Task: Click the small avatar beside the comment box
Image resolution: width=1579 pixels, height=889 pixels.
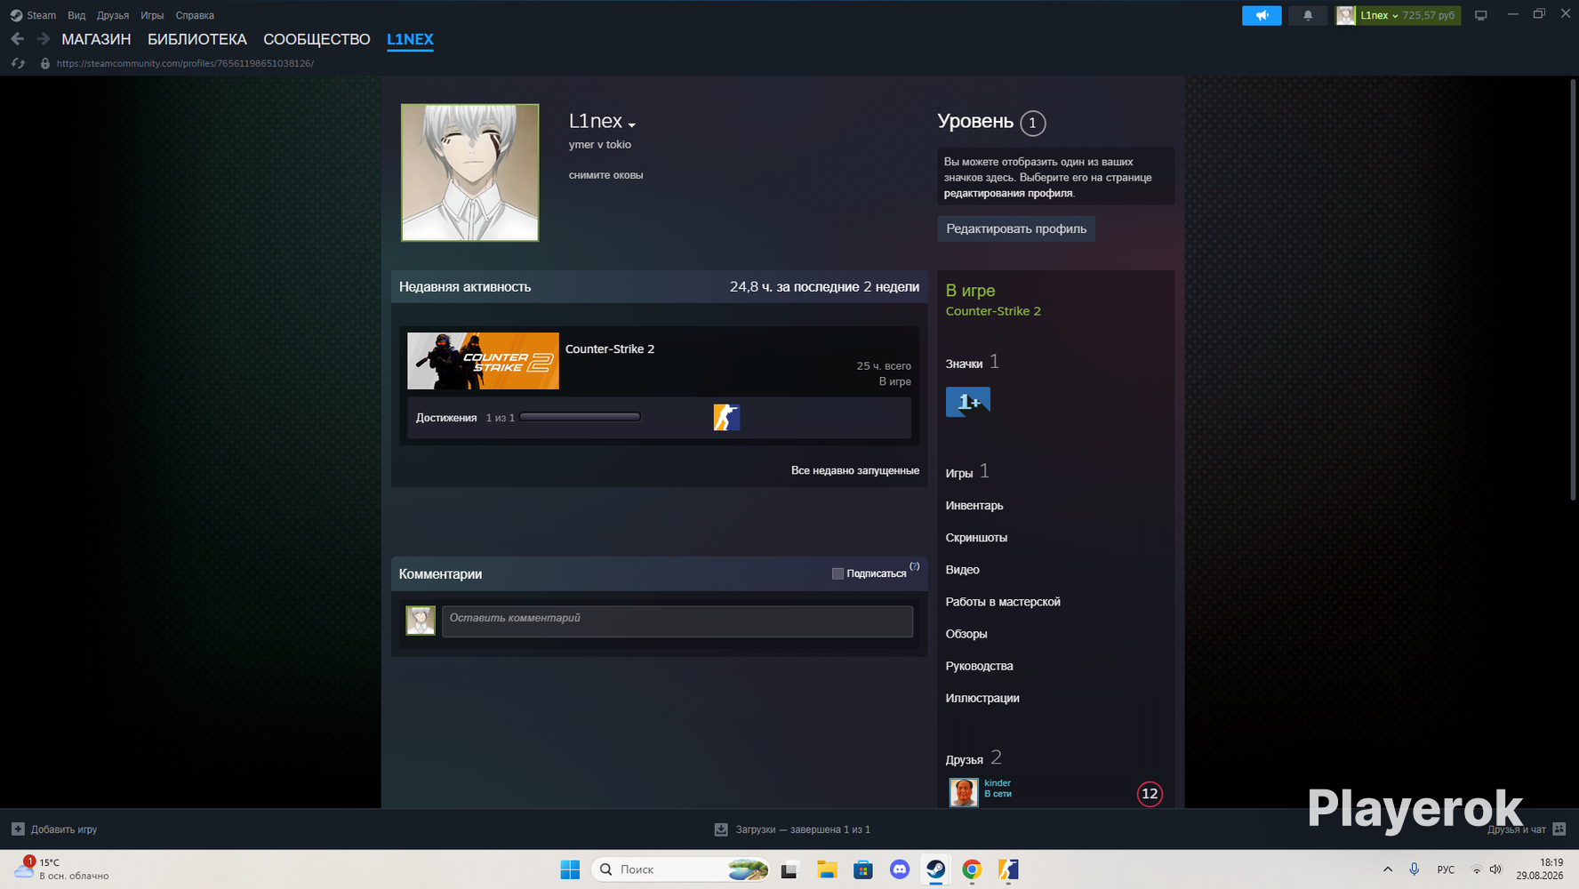Action: point(421,621)
